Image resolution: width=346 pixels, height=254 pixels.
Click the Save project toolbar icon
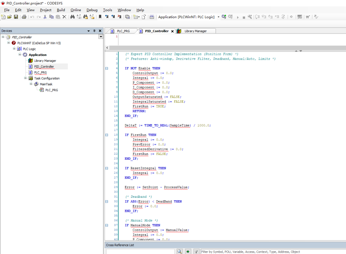16,17
